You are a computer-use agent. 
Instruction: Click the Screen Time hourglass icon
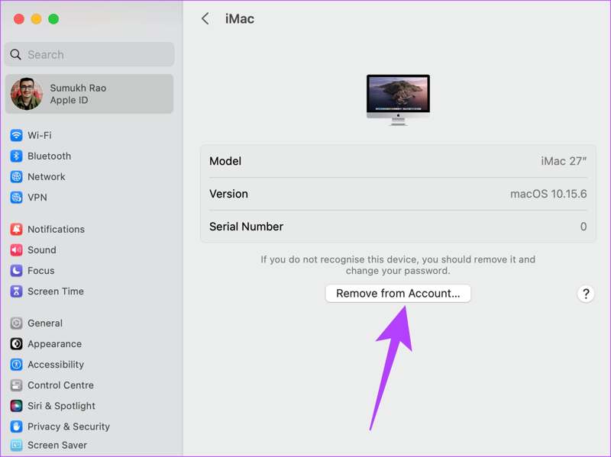click(16, 291)
